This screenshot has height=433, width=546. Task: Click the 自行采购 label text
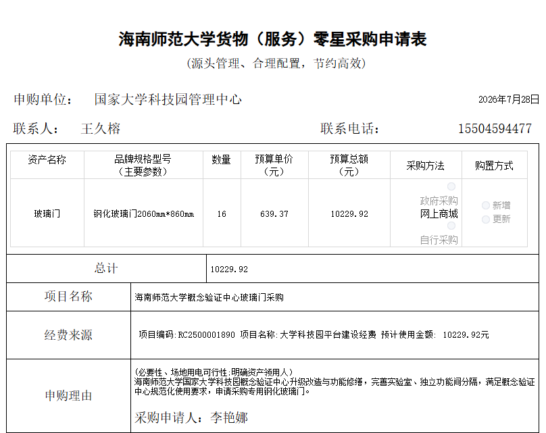tap(439, 240)
